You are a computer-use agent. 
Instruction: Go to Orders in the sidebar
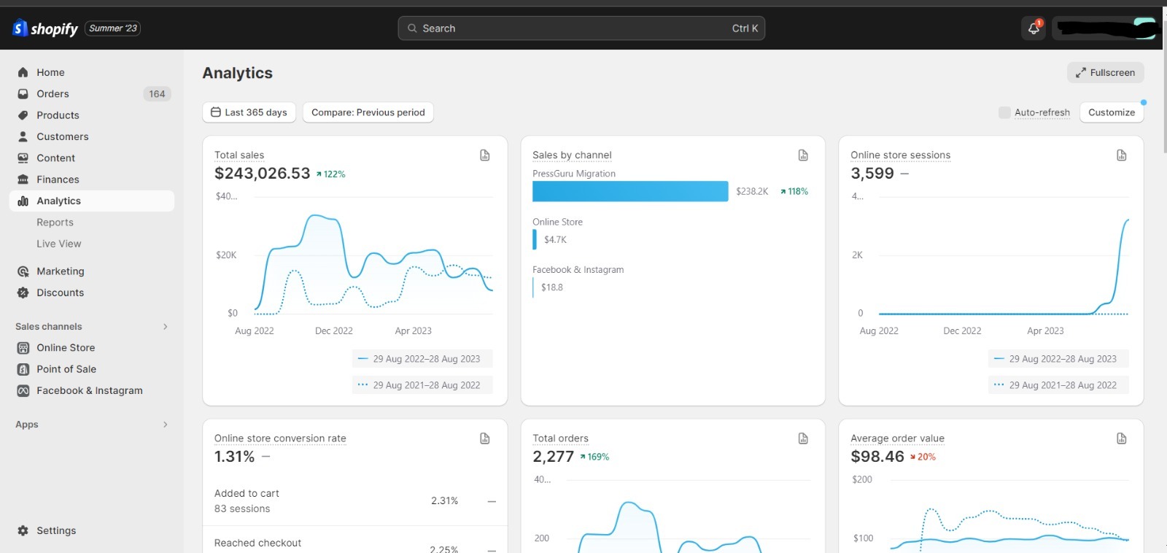click(x=53, y=94)
